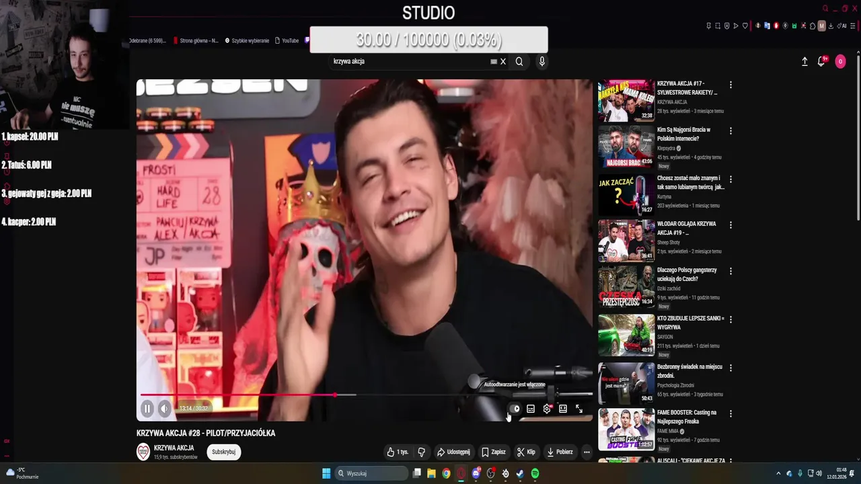Open options for 'Chcesz zostać mało znanym' video
This screenshot has height=484, width=861.
tap(731, 179)
